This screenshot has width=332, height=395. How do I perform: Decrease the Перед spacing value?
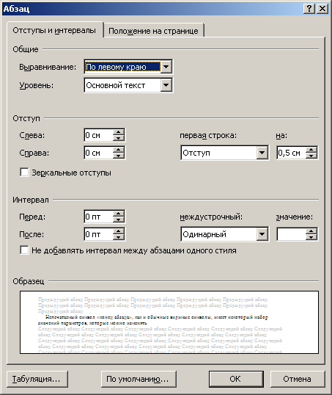[119, 220]
